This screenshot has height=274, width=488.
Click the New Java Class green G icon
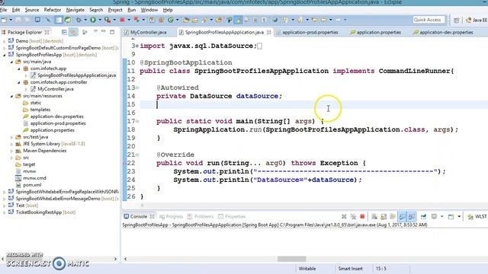coord(171,20)
